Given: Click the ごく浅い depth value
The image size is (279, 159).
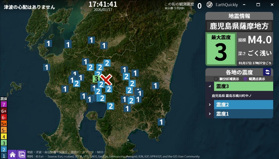Looking at the screenshot, I should (x=260, y=53).
